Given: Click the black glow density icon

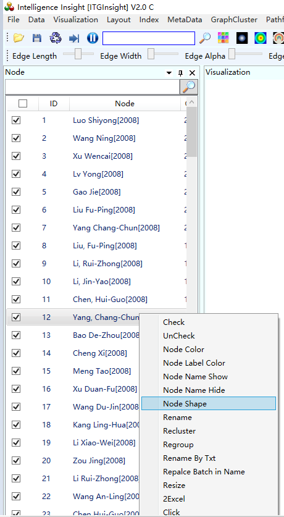Looking at the screenshot, I should click(x=242, y=38).
